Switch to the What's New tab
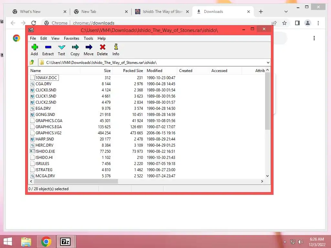This screenshot has height=248, width=331. 39,12
